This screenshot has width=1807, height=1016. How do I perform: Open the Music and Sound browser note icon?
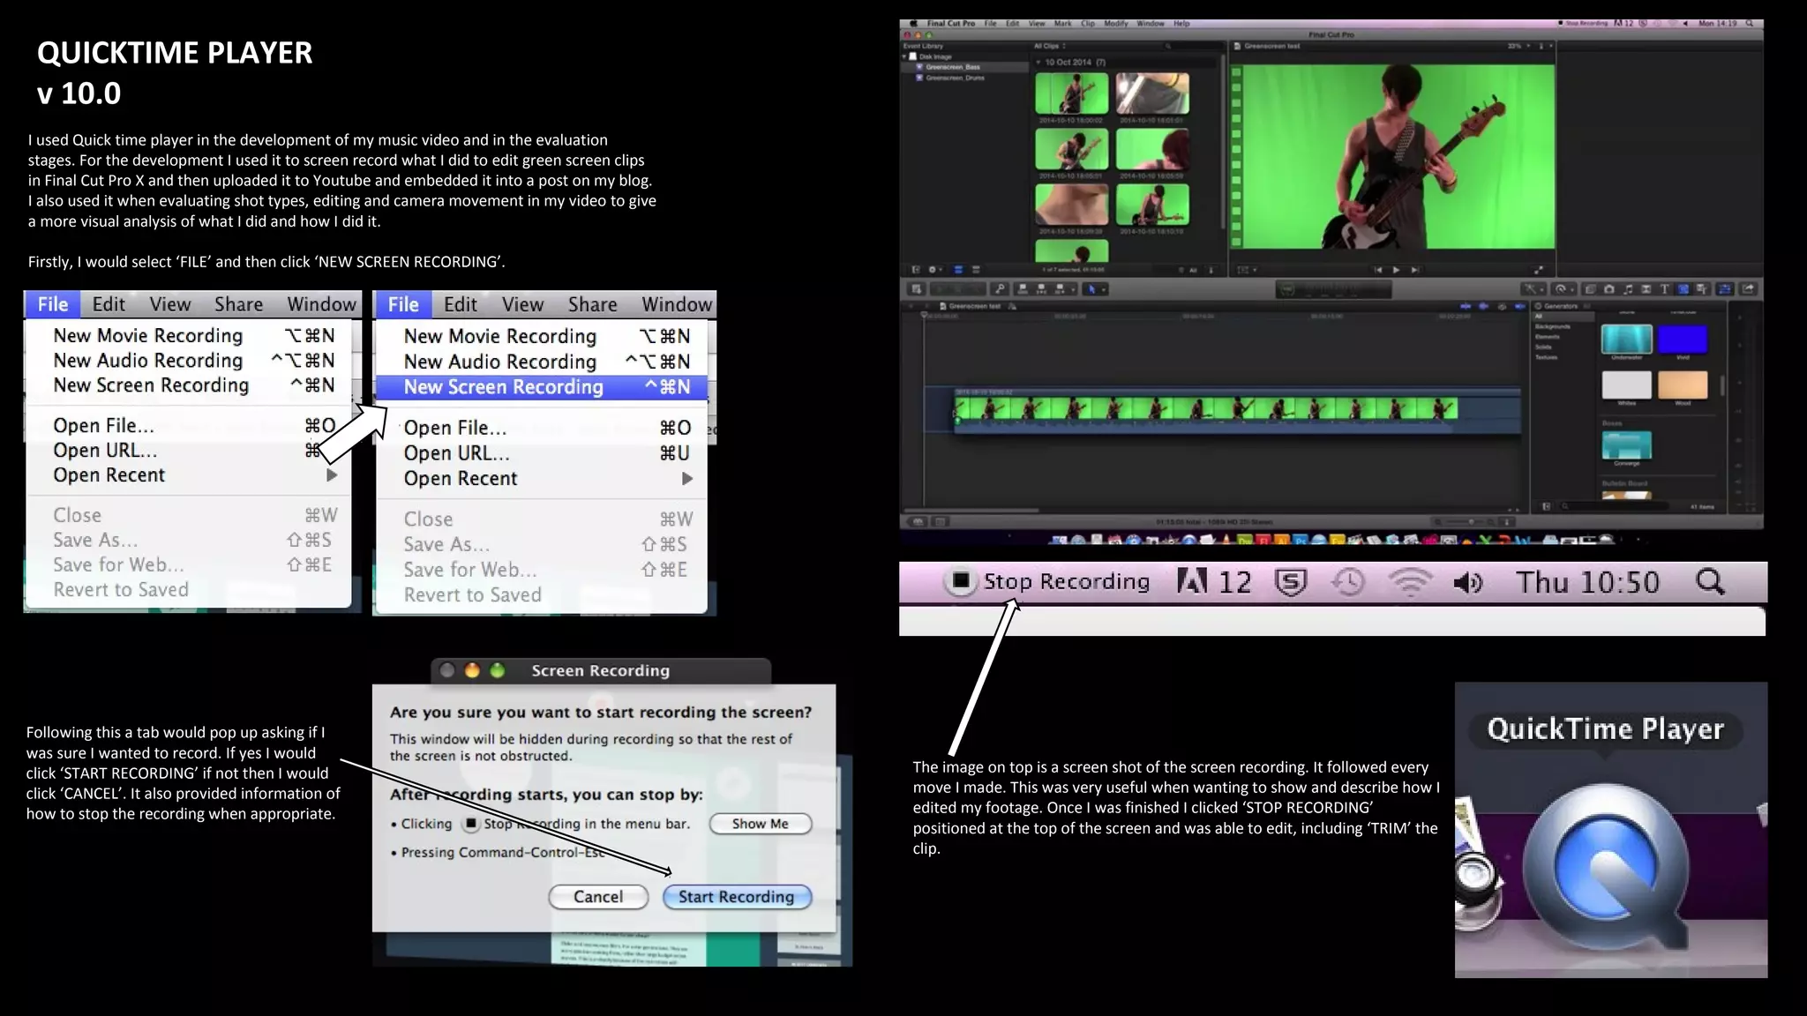[1628, 288]
